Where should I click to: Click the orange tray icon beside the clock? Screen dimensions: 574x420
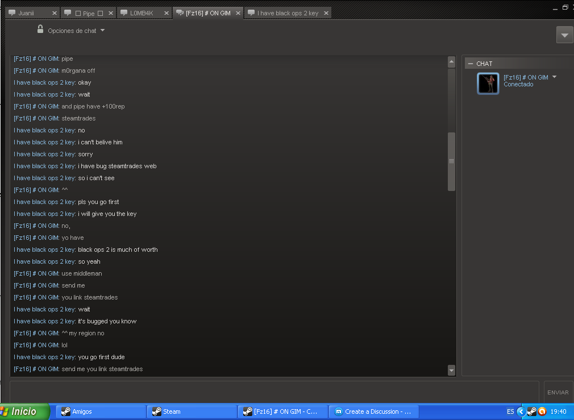[542, 411]
